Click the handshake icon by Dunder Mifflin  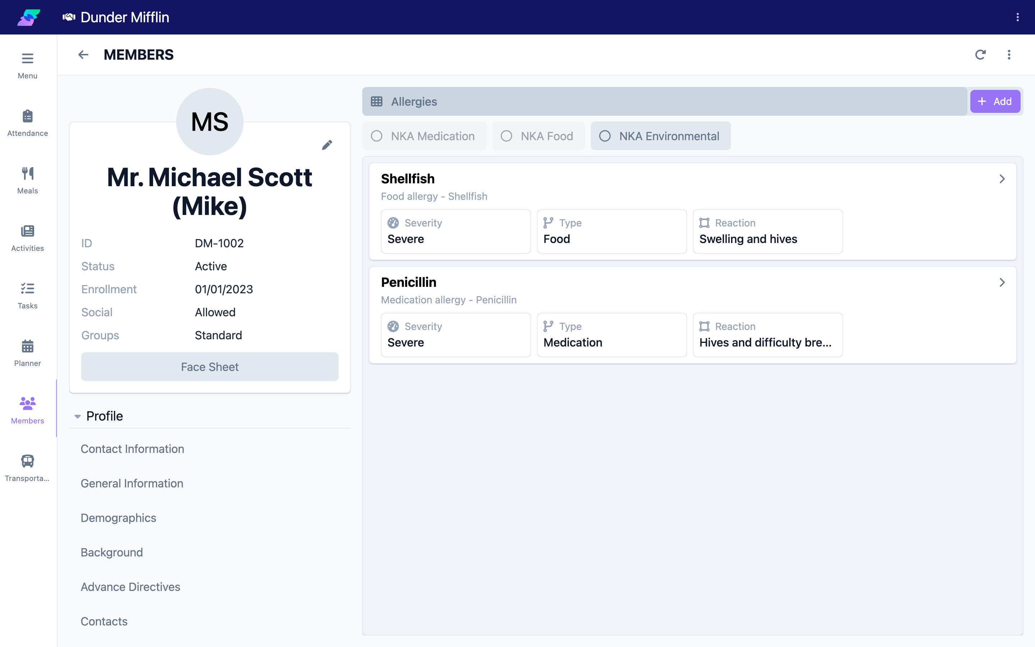pos(69,17)
